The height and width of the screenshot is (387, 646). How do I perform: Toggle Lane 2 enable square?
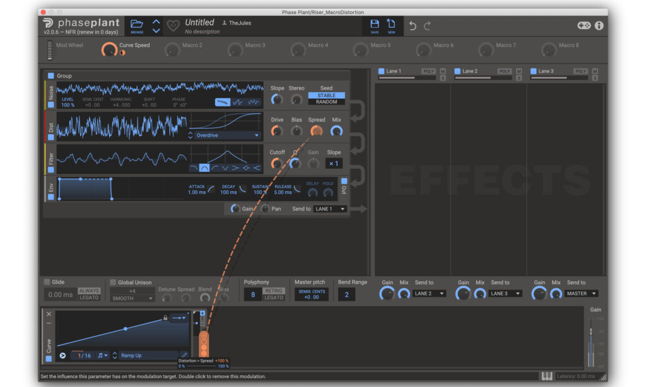pyautogui.click(x=457, y=71)
